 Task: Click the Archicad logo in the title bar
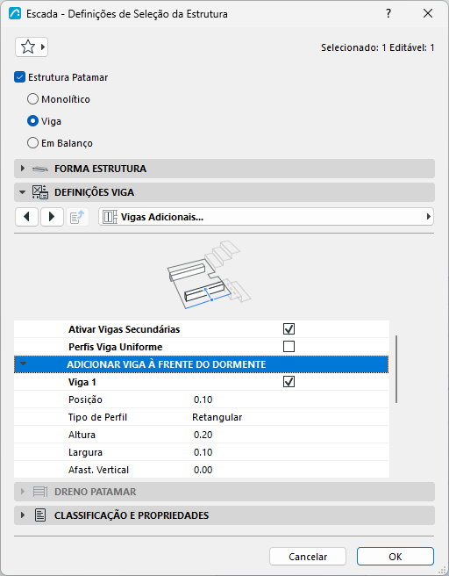pyautogui.click(x=15, y=13)
